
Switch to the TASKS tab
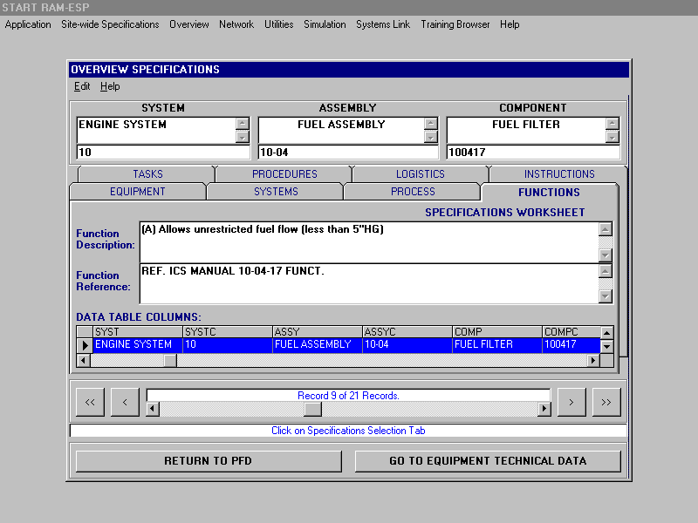coord(147,173)
